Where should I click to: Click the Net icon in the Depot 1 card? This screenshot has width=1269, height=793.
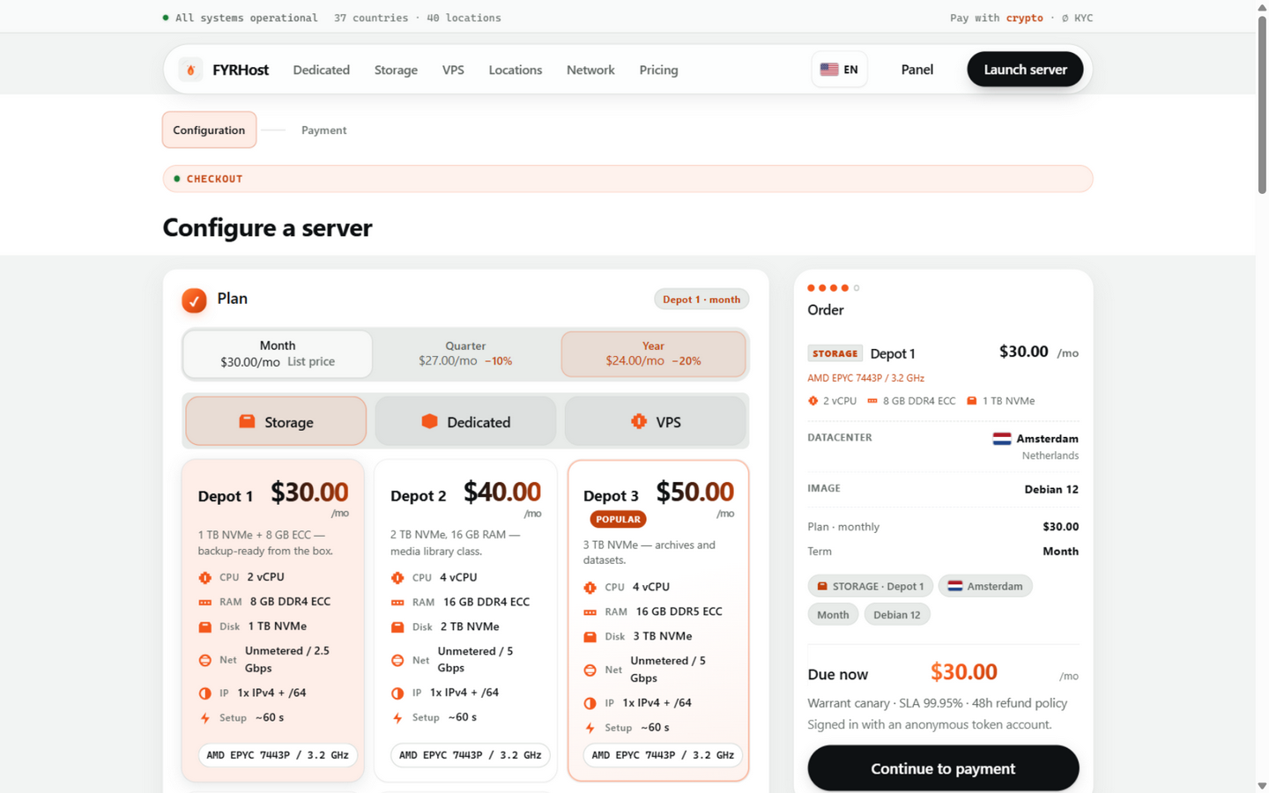coord(205,660)
